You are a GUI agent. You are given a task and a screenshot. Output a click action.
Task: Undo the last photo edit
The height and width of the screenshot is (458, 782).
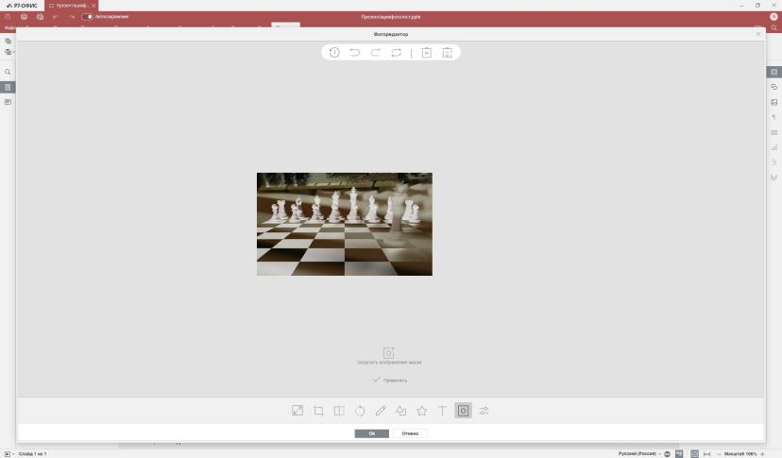354,52
